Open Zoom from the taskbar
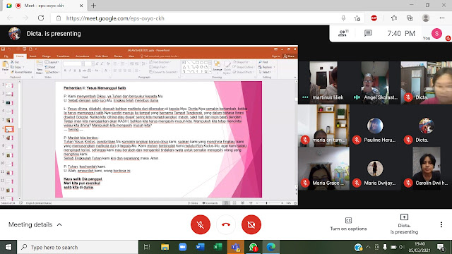 click(182, 247)
